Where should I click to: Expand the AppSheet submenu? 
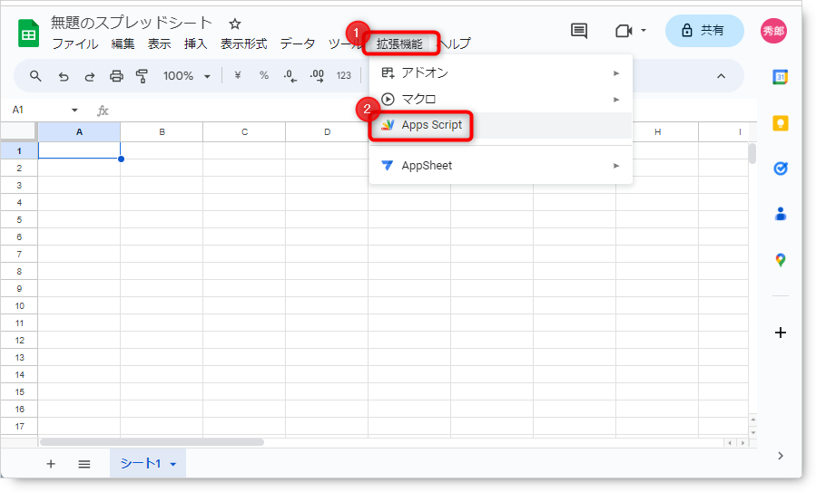pyautogui.click(x=616, y=166)
